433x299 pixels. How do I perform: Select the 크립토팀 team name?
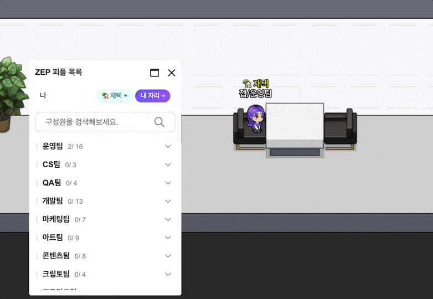point(56,274)
